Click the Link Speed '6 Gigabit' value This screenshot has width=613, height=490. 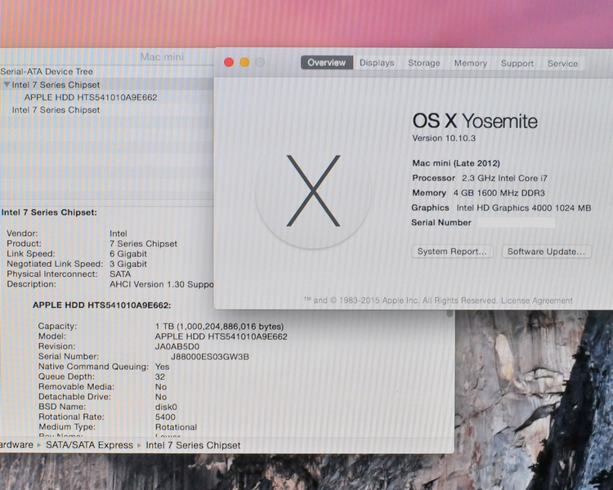(x=128, y=254)
